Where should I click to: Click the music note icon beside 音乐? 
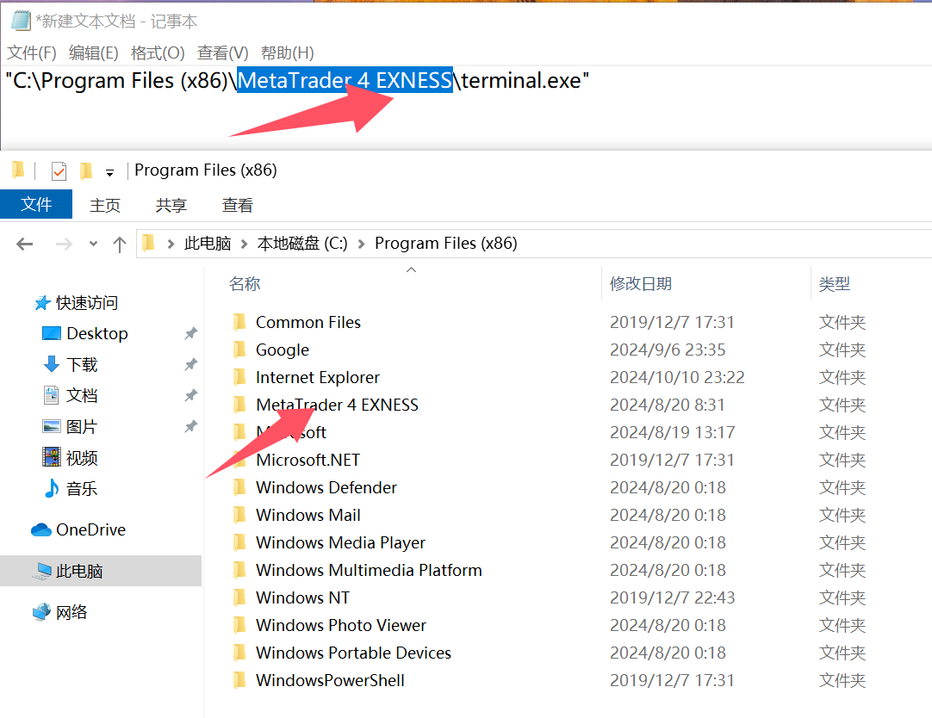click(x=52, y=488)
